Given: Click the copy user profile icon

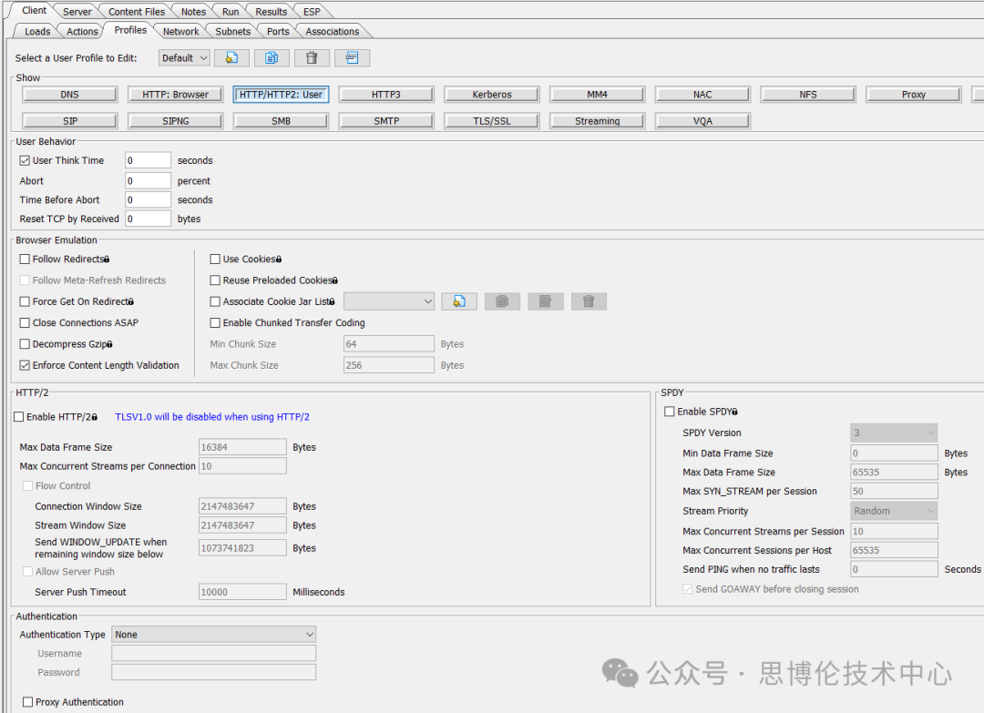Looking at the screenshot, I should (x=272, y=58).
